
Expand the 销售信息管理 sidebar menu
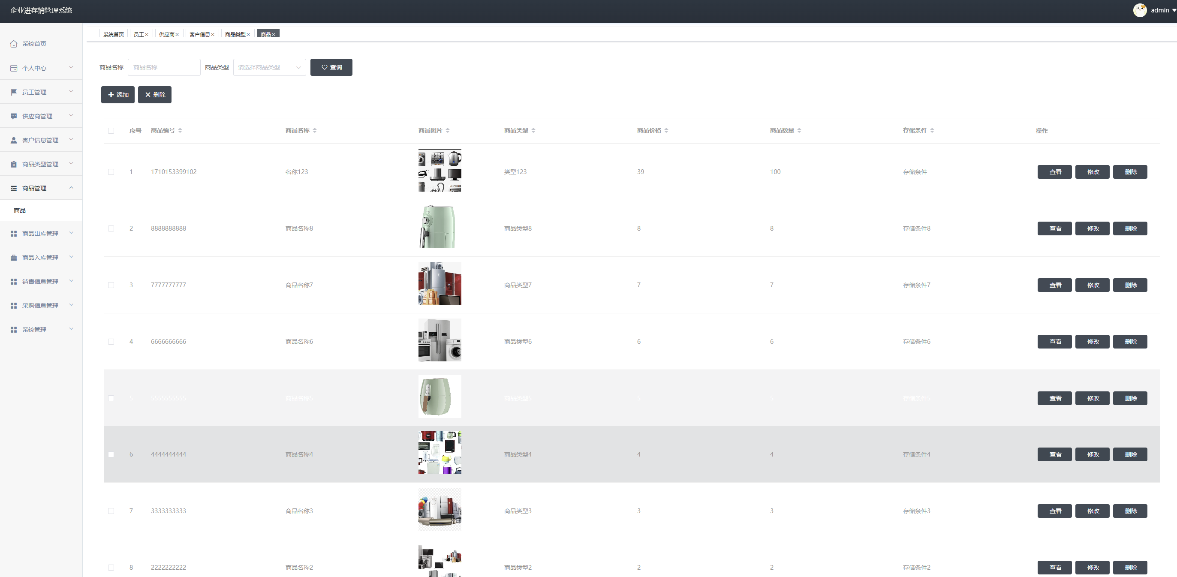pos(41,281)
